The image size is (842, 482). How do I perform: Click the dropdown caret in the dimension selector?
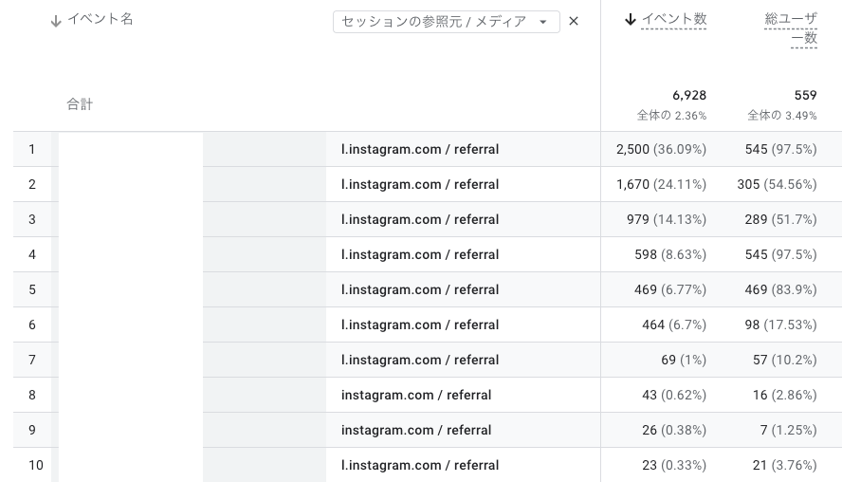pos(542,22)
